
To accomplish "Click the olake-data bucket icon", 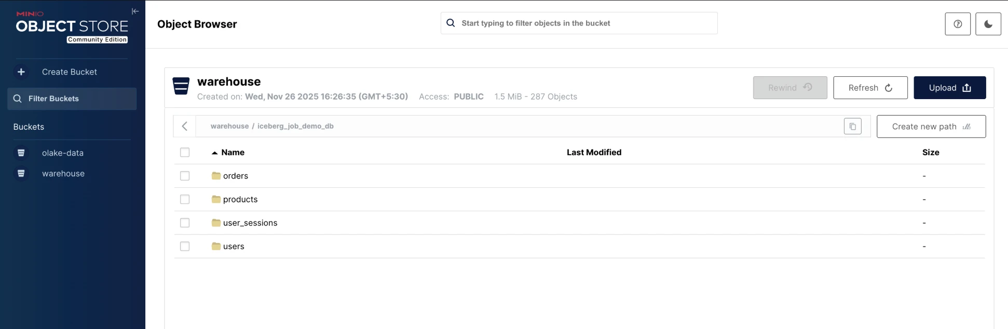I will pyautogui.click(x=21, y=153).
